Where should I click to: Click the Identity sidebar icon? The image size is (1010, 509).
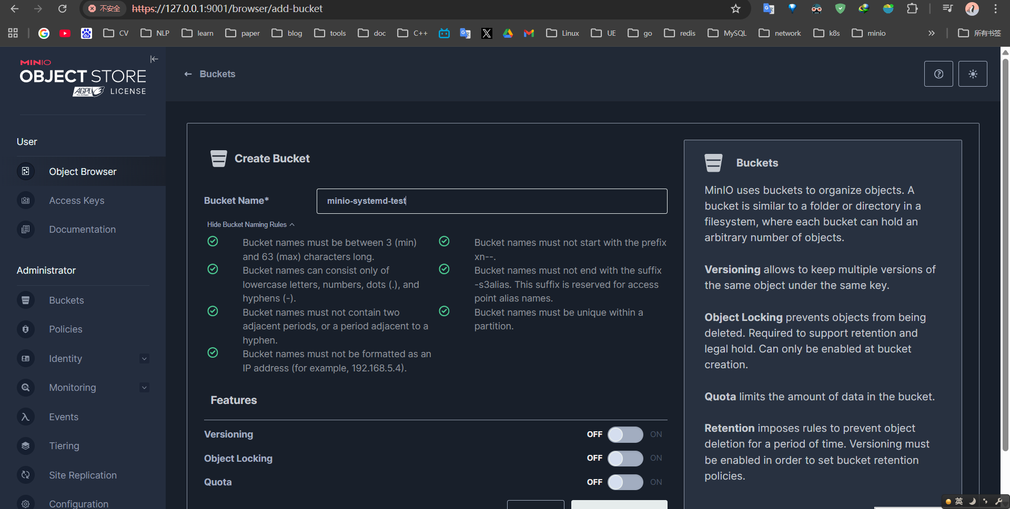(26, 359)
